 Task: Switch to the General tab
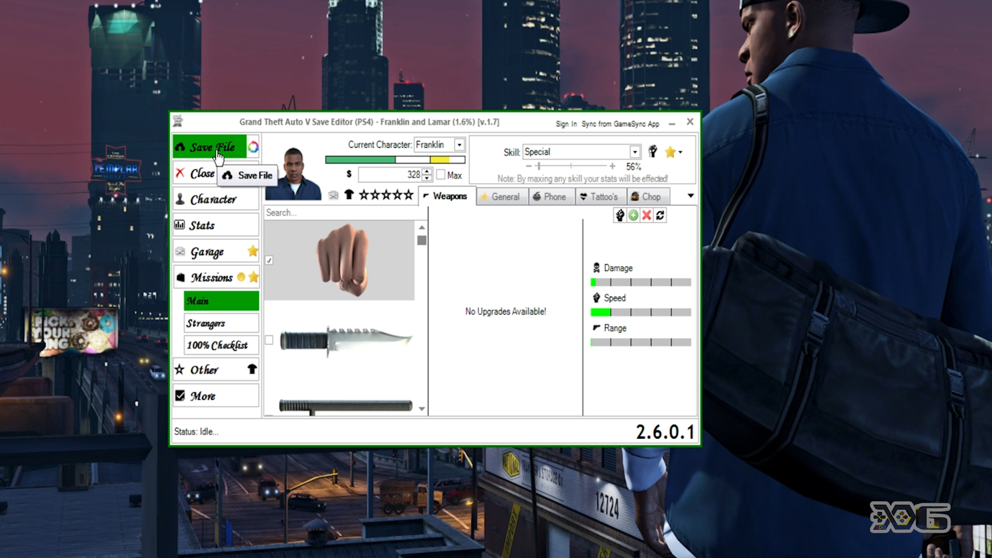[x=505, y=196]
